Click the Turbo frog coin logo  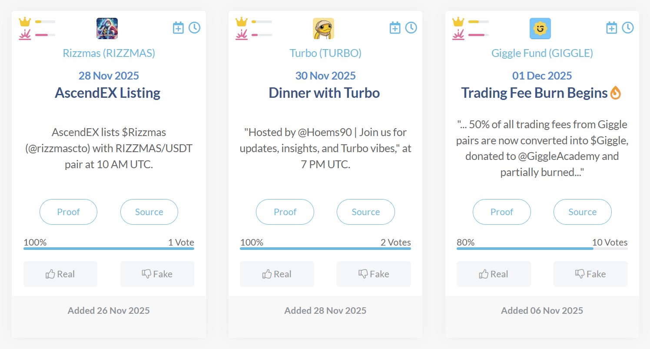(323, 28)
